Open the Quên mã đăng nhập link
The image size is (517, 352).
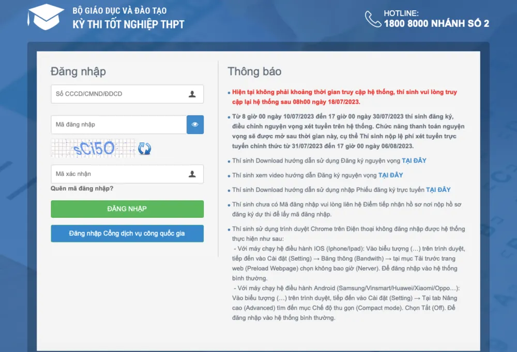(x=82, y=188)
